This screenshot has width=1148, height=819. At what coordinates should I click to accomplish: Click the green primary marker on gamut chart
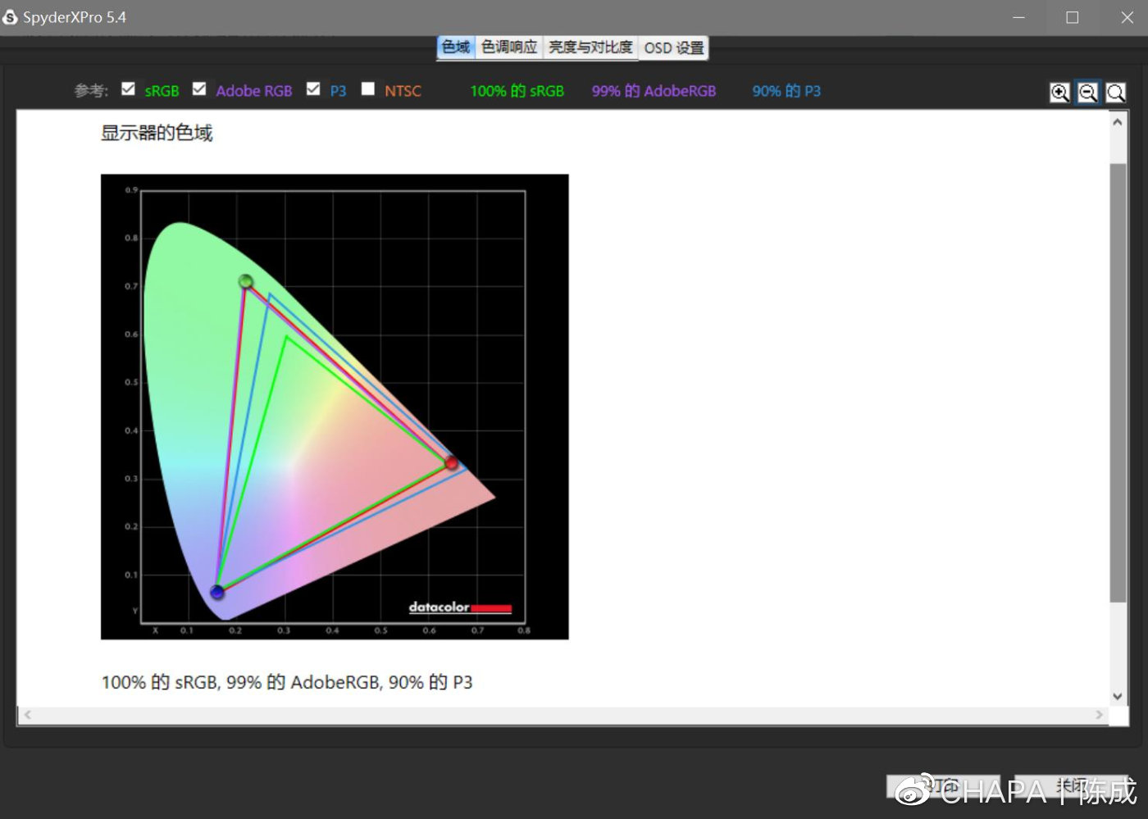(245, 282)
